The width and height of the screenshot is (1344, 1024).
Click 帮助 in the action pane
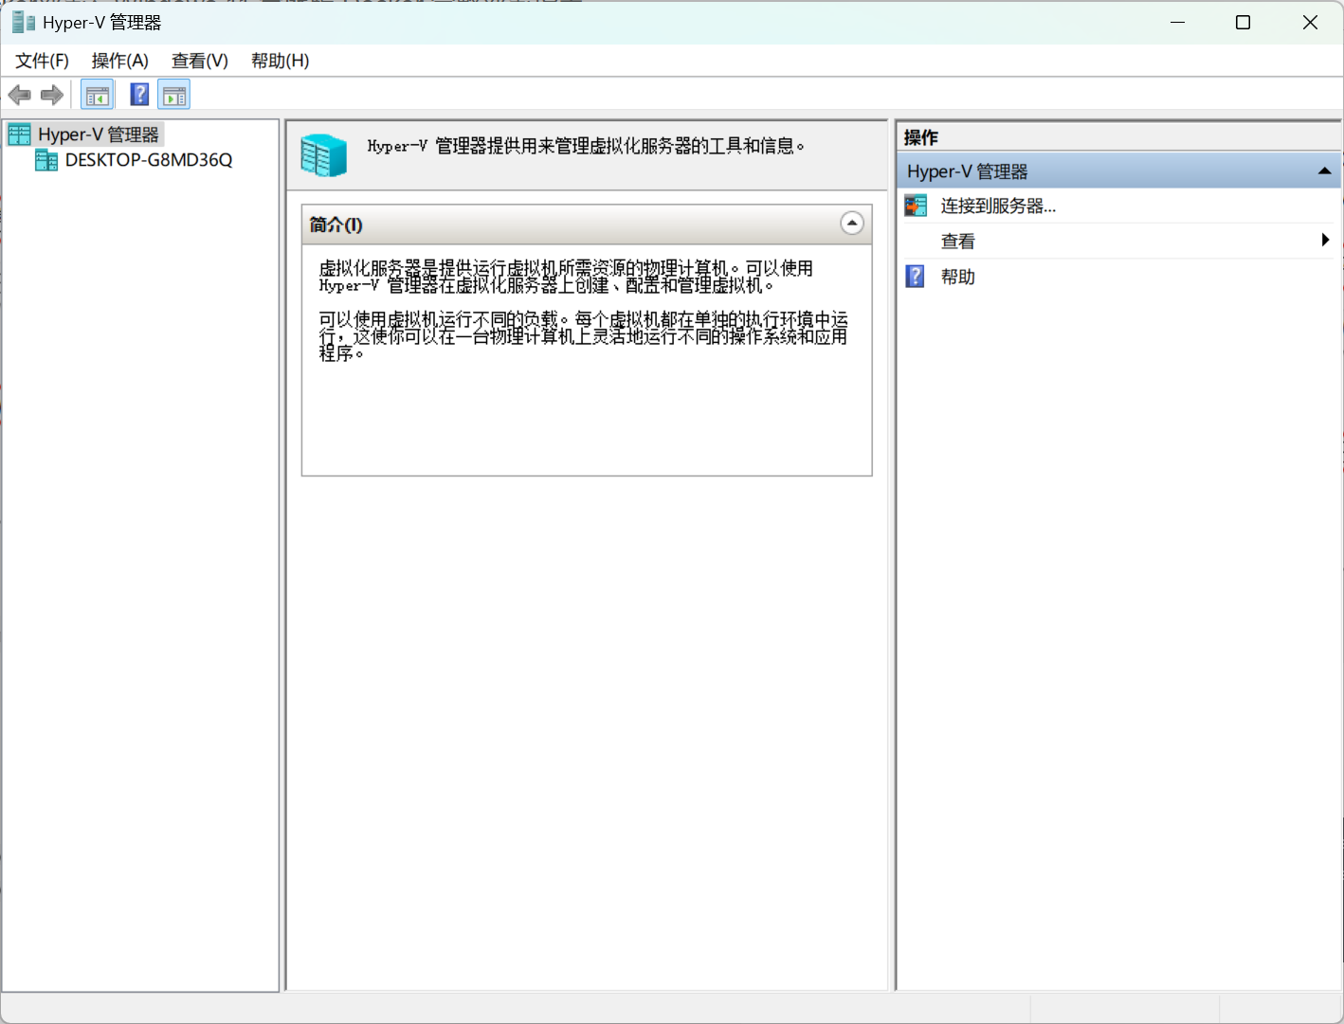(957, 276)
